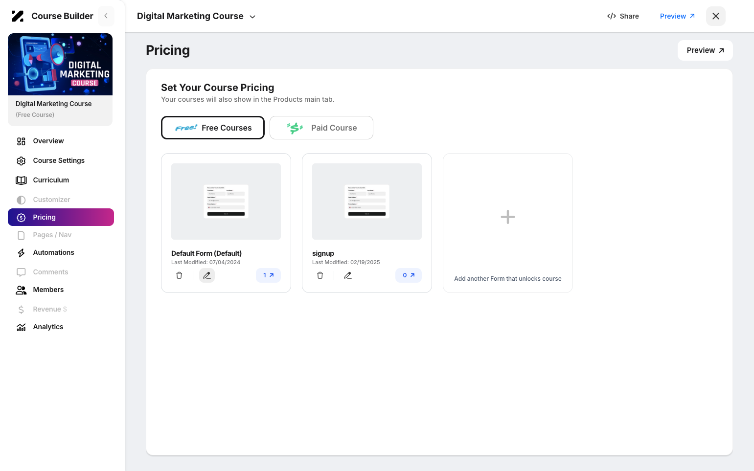The width and height of the screenshot is (754, 471).
Task: Click the plus icon to add form
Action: [508, 217]
